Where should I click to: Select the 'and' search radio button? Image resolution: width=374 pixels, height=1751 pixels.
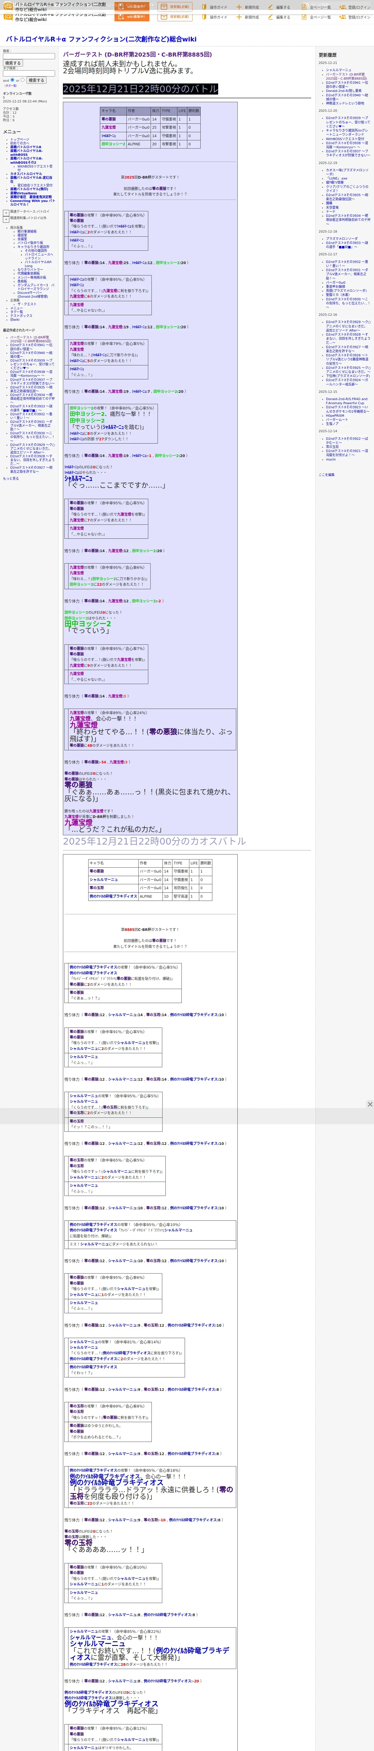point(13,80)
